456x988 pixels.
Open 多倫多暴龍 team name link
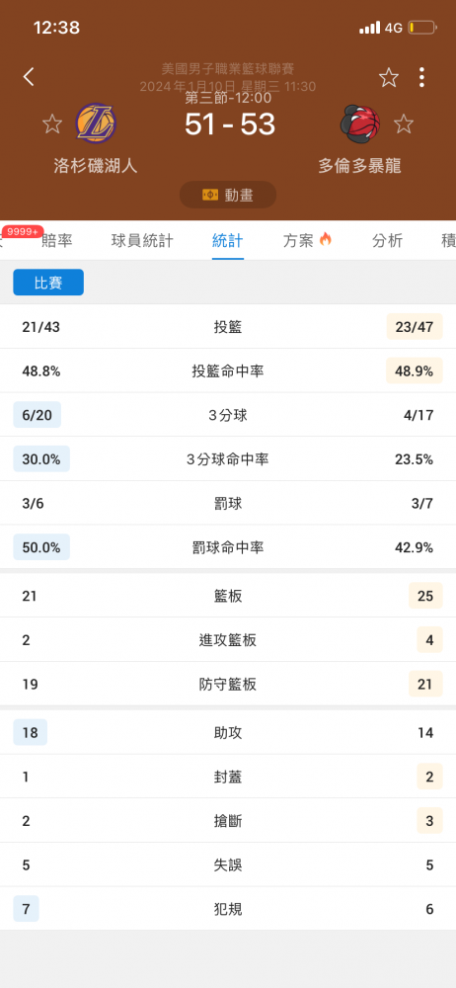coord(359,166)
